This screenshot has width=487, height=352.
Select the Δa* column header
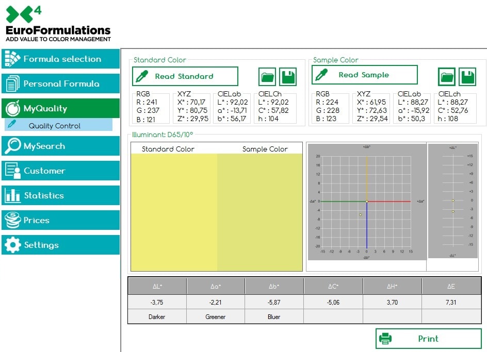click(216, 286)
